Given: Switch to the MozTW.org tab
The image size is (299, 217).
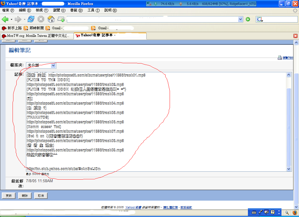Looking at the screenshot, I should pyautogui.click(x=37, y=36).
